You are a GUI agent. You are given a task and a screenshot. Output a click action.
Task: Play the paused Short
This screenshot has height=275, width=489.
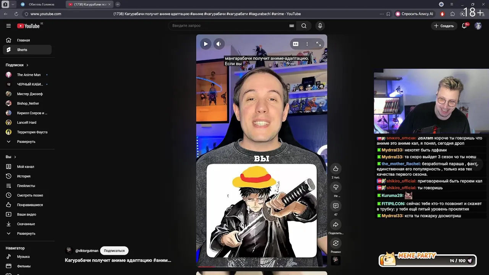206,44
